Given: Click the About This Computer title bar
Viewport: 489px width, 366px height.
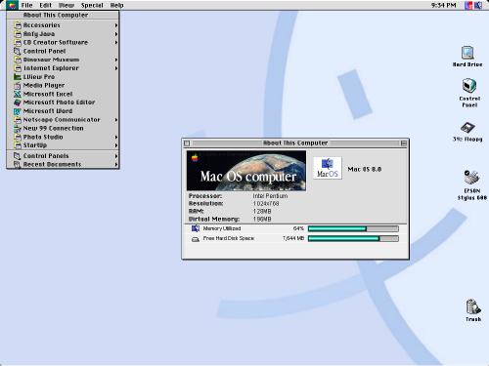Looking at the screenshot, I should pyautogui.click(x=295, y=143).
